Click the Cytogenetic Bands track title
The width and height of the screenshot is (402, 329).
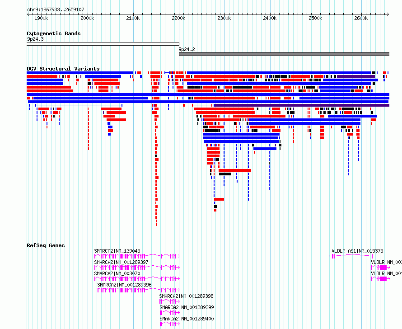(x=54, y=33)
